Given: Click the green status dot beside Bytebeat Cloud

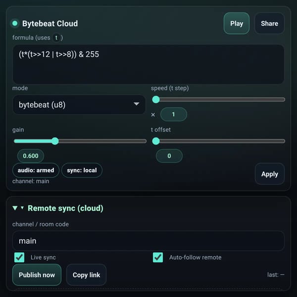Looking at the screenshot, I should click(15, 23).
